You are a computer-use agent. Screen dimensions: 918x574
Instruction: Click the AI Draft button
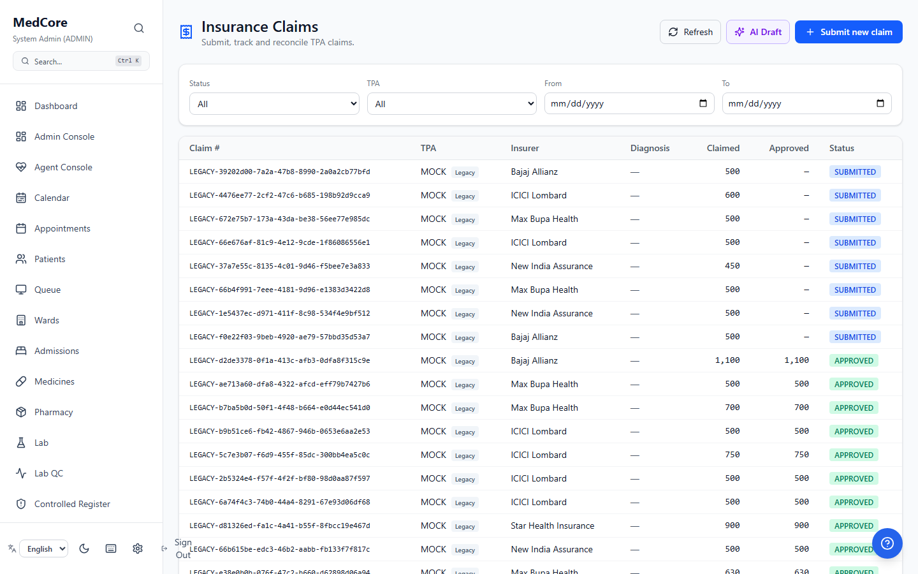(758, 32)
